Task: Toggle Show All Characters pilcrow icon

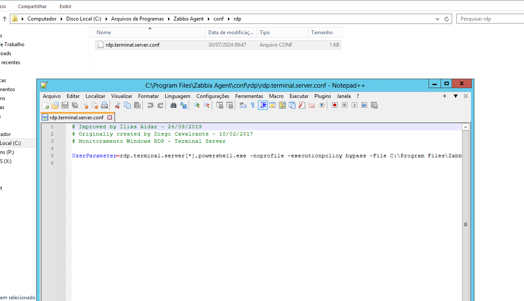Action: (252, 105)
